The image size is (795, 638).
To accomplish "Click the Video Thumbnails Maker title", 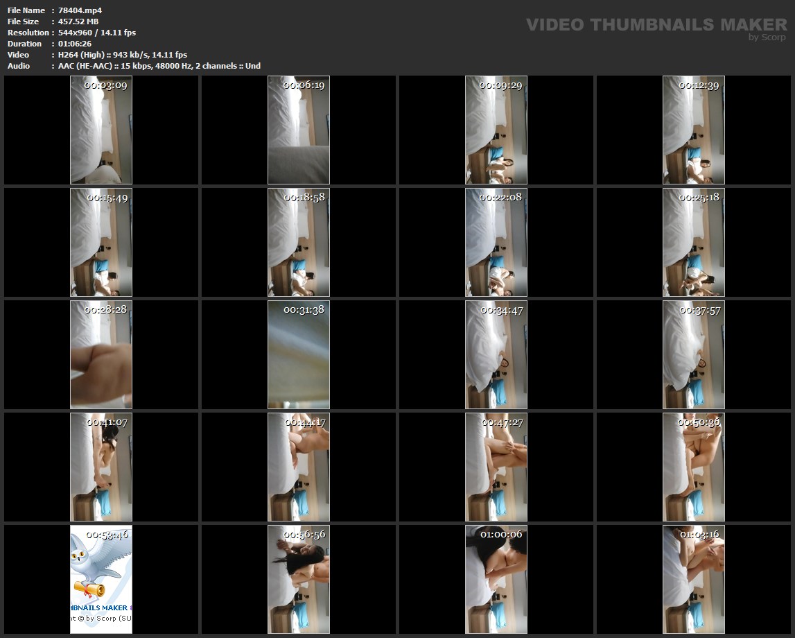I will point(656,25).
